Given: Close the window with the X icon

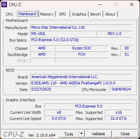Looking at the screenshot, I should (x=132, y=4).
